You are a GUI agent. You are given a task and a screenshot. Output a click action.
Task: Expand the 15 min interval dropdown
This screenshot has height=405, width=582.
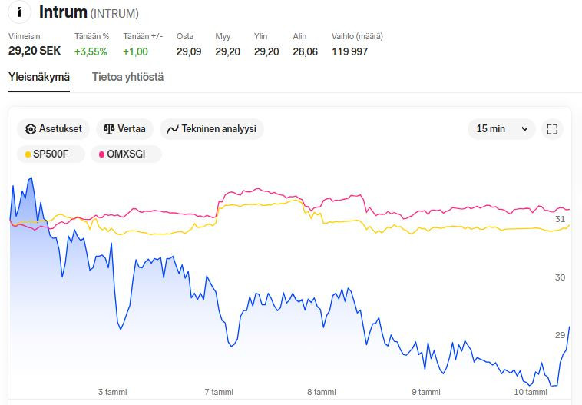point(501,129)
